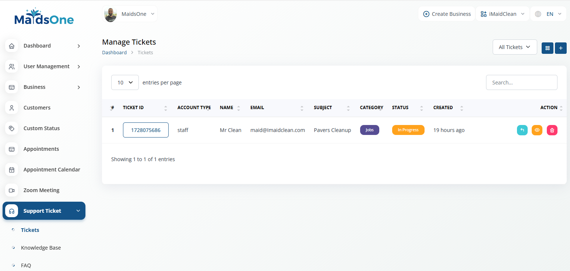Go to Customers in sidebar

click(37, 108)
